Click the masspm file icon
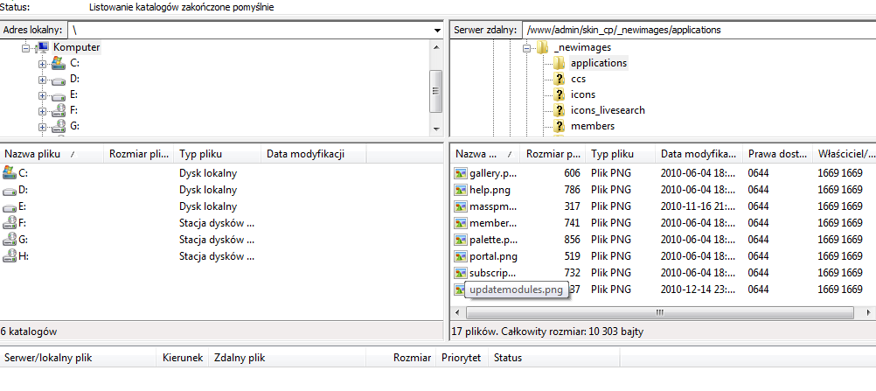 [461, 206]
